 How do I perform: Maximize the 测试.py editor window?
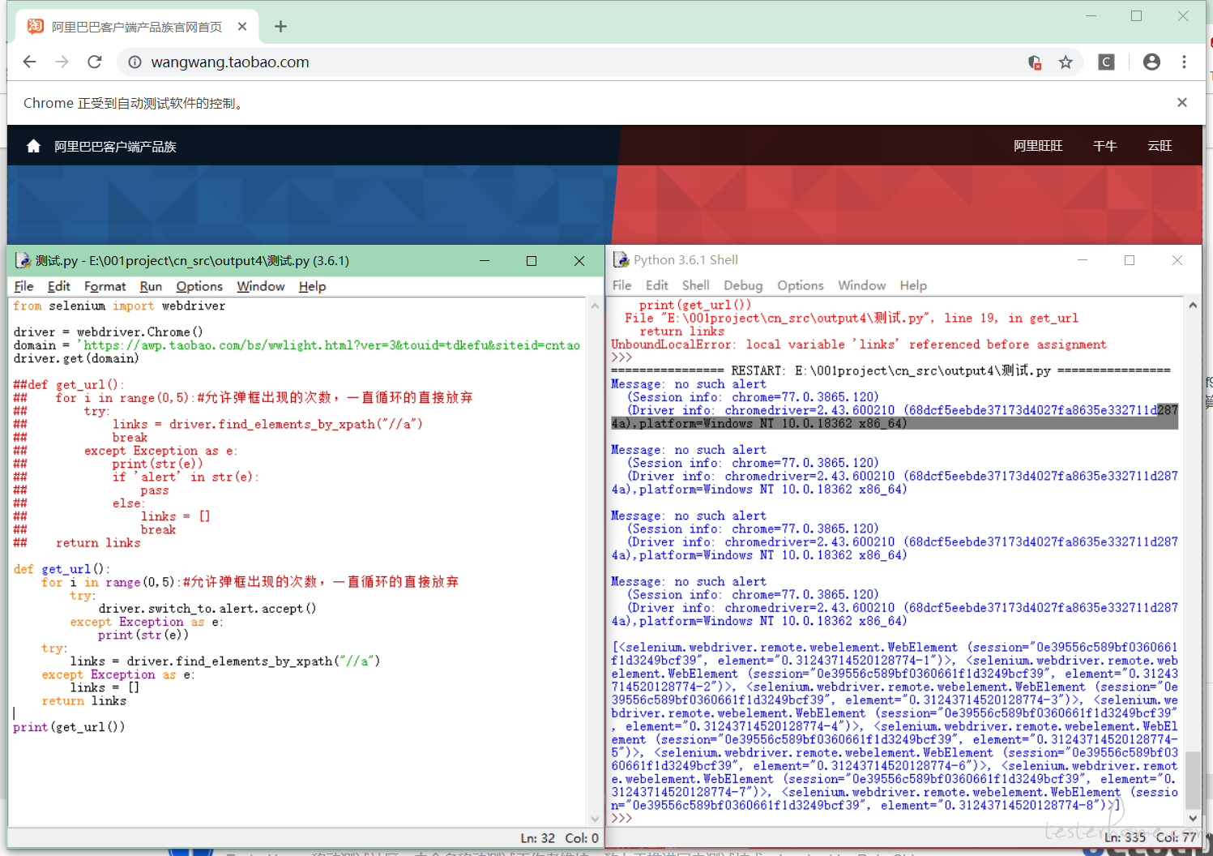tap(532, 260)
